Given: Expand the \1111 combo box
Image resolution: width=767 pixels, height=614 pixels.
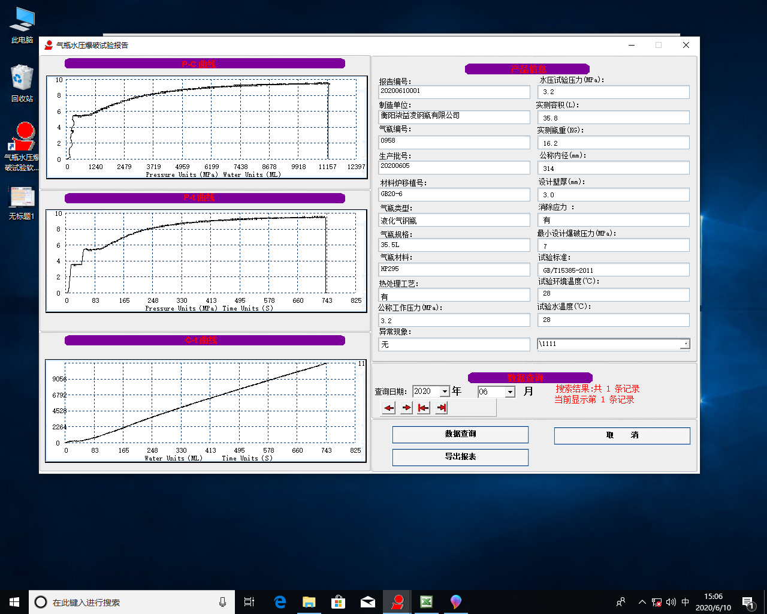Looking at the screenshot, I should pos(685,344).
